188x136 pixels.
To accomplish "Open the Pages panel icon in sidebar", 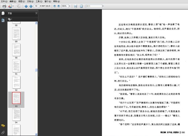I will tap(3, 14).
